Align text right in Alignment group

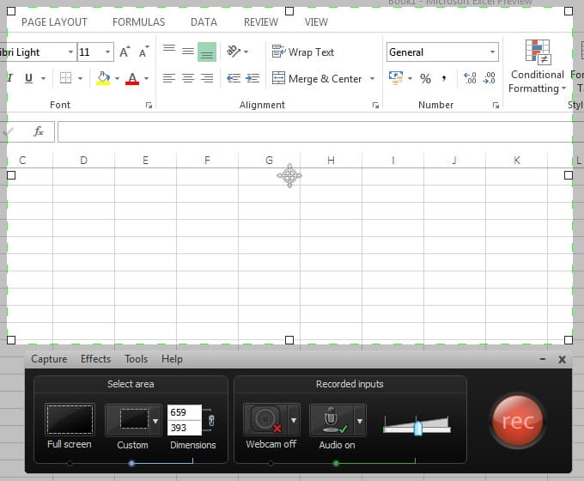(207, 78)
